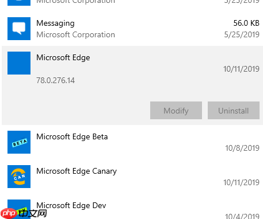The width and height of the screenshot is (263, 219).
Task: Click the Microsoft Edge Canary icon
Action: tap(19, 177)
